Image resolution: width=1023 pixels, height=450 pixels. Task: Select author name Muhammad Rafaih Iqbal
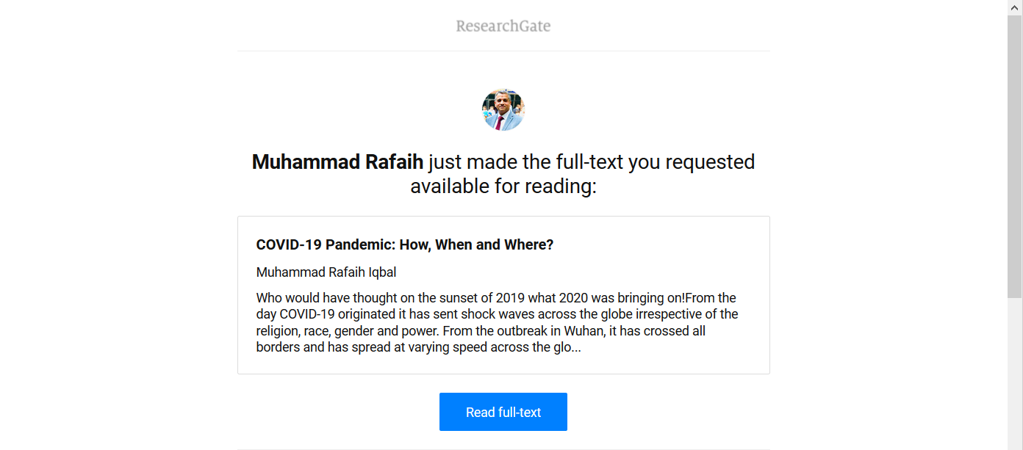(326, 272)
